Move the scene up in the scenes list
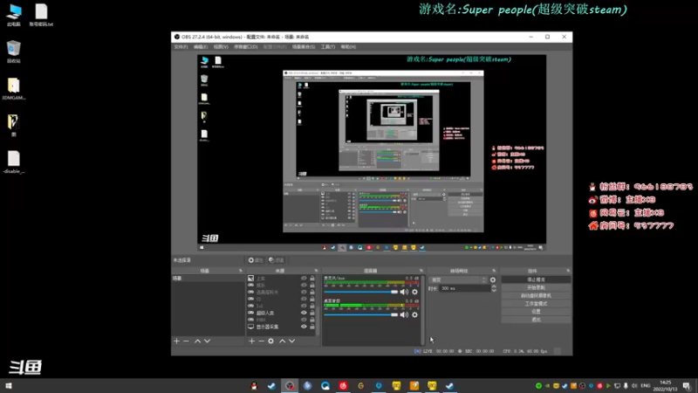 (198, 341)
